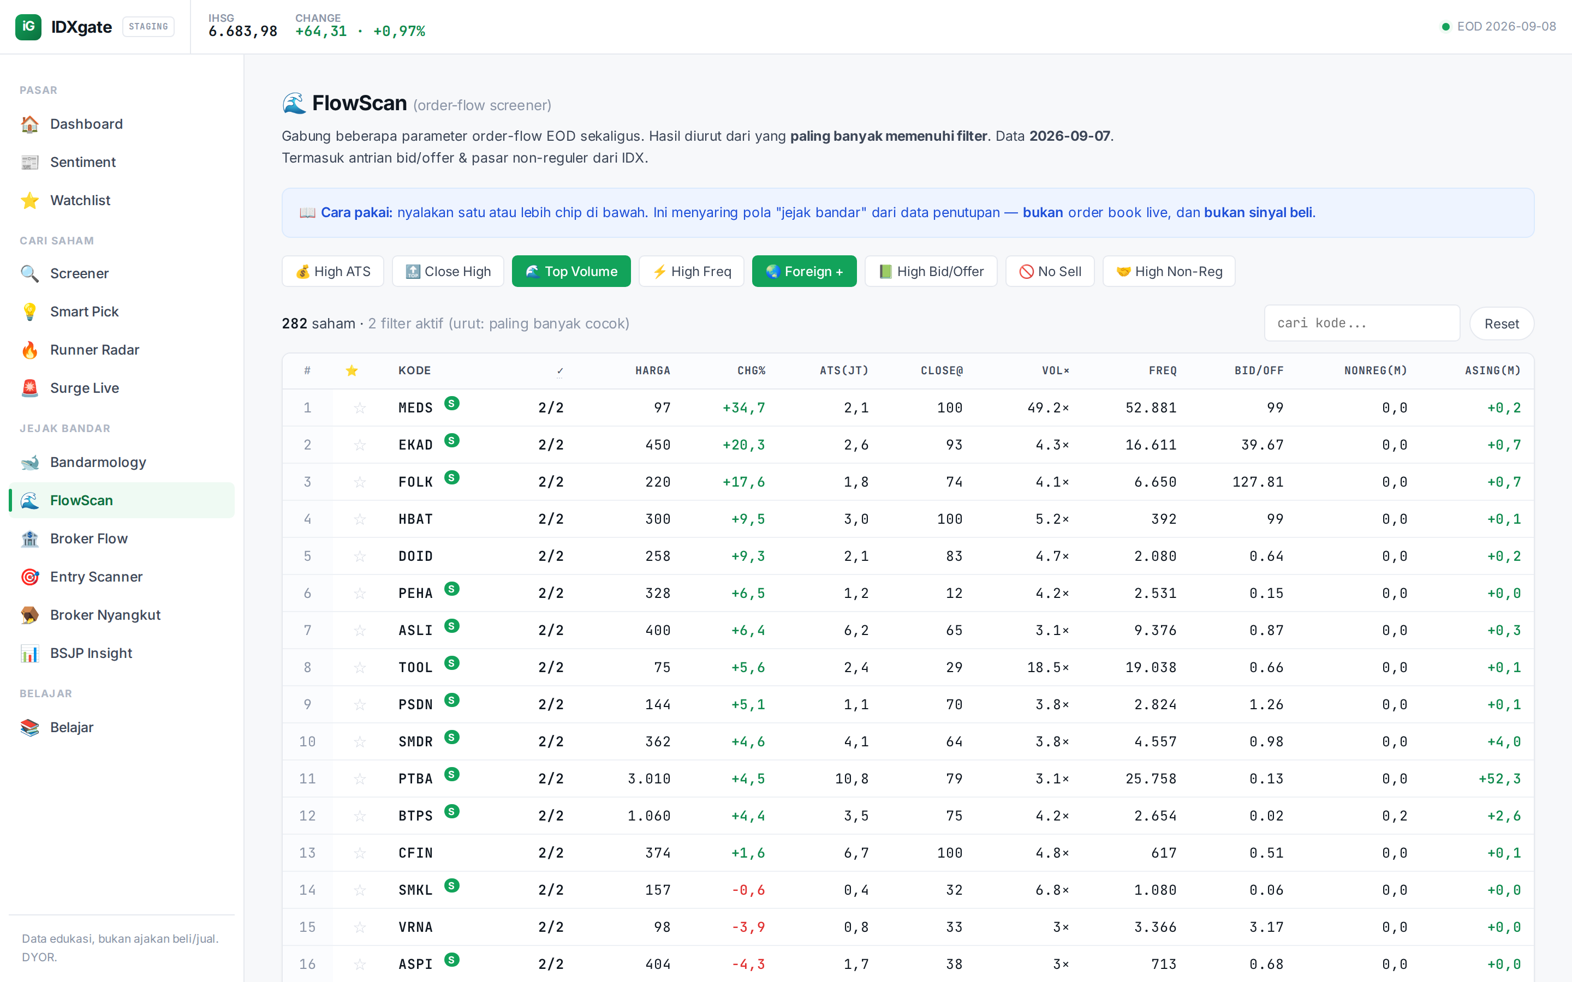Open Bandarmology whale icon in sidebar

[x=30, y=463]
